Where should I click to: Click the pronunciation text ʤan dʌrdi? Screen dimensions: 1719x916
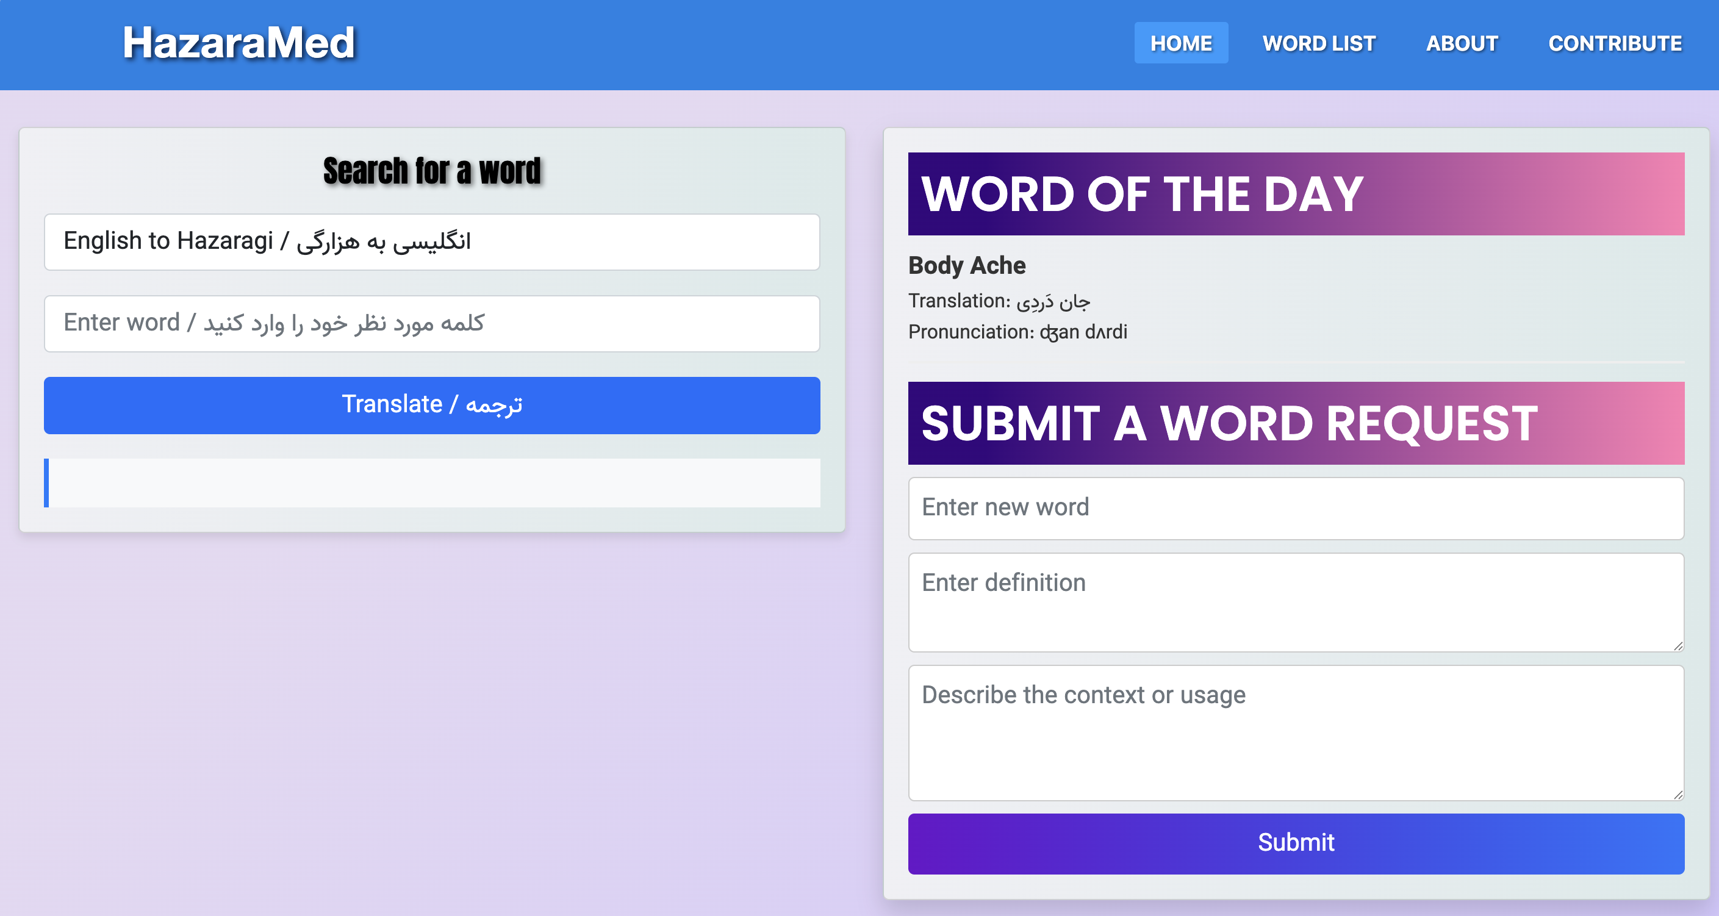(1083, 332)
